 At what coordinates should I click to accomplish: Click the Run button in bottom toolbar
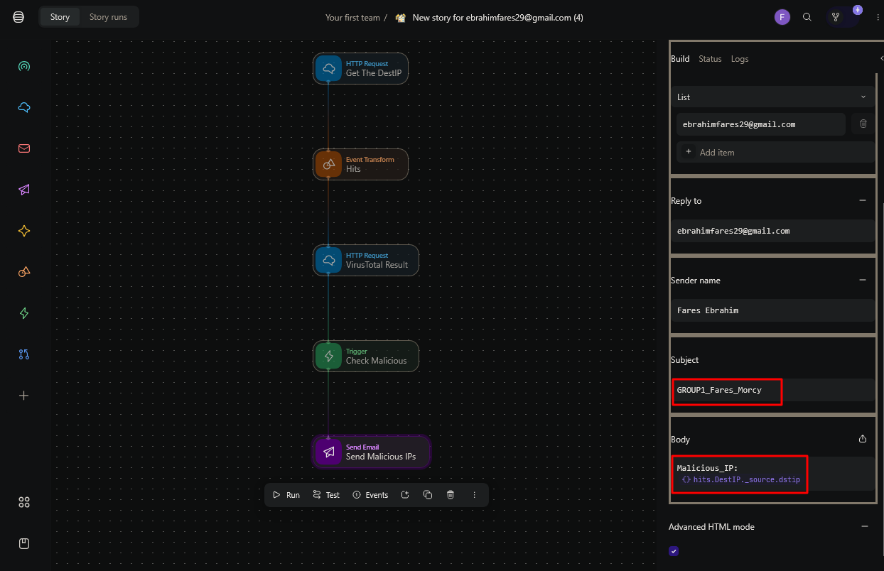287,495
